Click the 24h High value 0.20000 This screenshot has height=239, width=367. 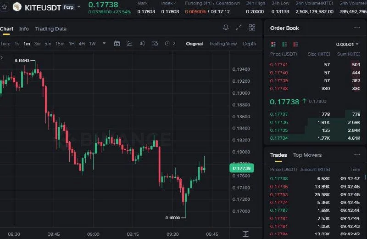(255, 11)
